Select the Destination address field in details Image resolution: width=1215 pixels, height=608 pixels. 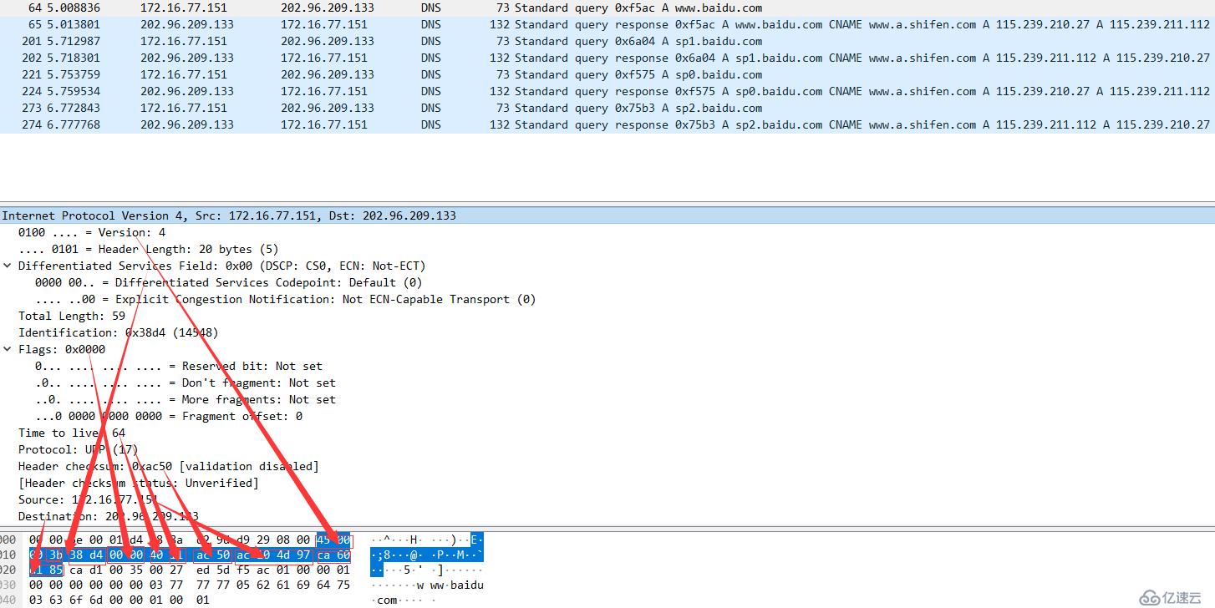coord(109,516)
